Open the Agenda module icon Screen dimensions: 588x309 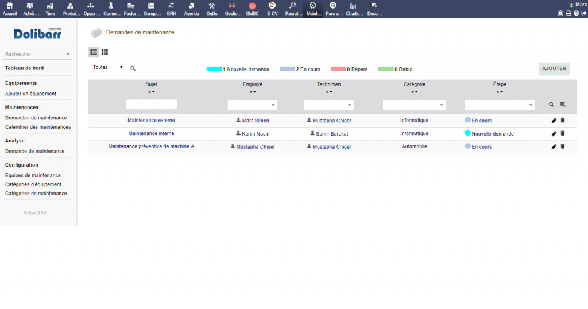pos(191,9)
